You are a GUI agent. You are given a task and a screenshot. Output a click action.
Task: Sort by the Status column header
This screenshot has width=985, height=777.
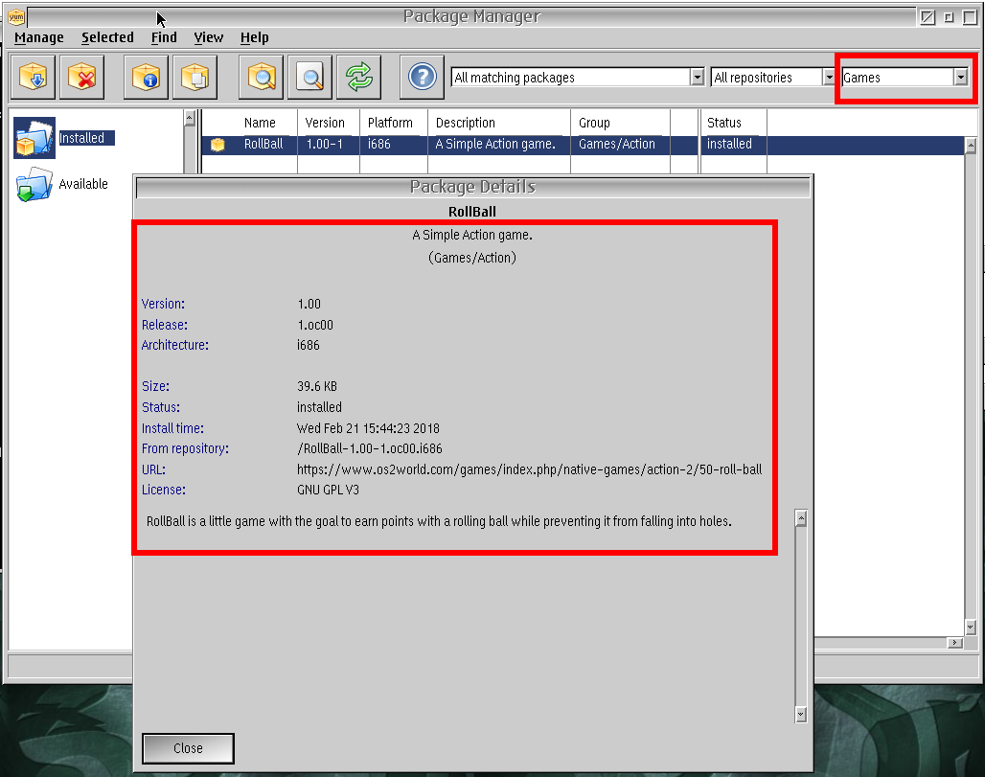pos(724,124)
